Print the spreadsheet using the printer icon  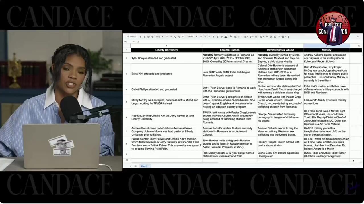(149, 37)
